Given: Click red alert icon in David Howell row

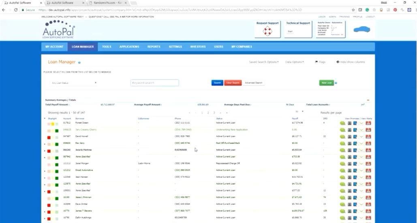Looking at the screenshot, I should click(x=368, y=137).
